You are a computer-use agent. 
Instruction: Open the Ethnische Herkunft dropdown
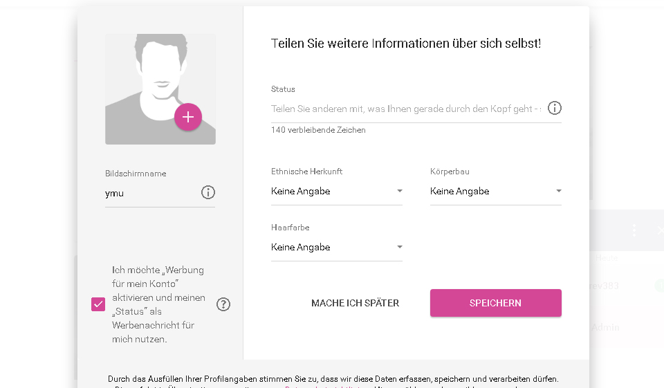(336, 192)
